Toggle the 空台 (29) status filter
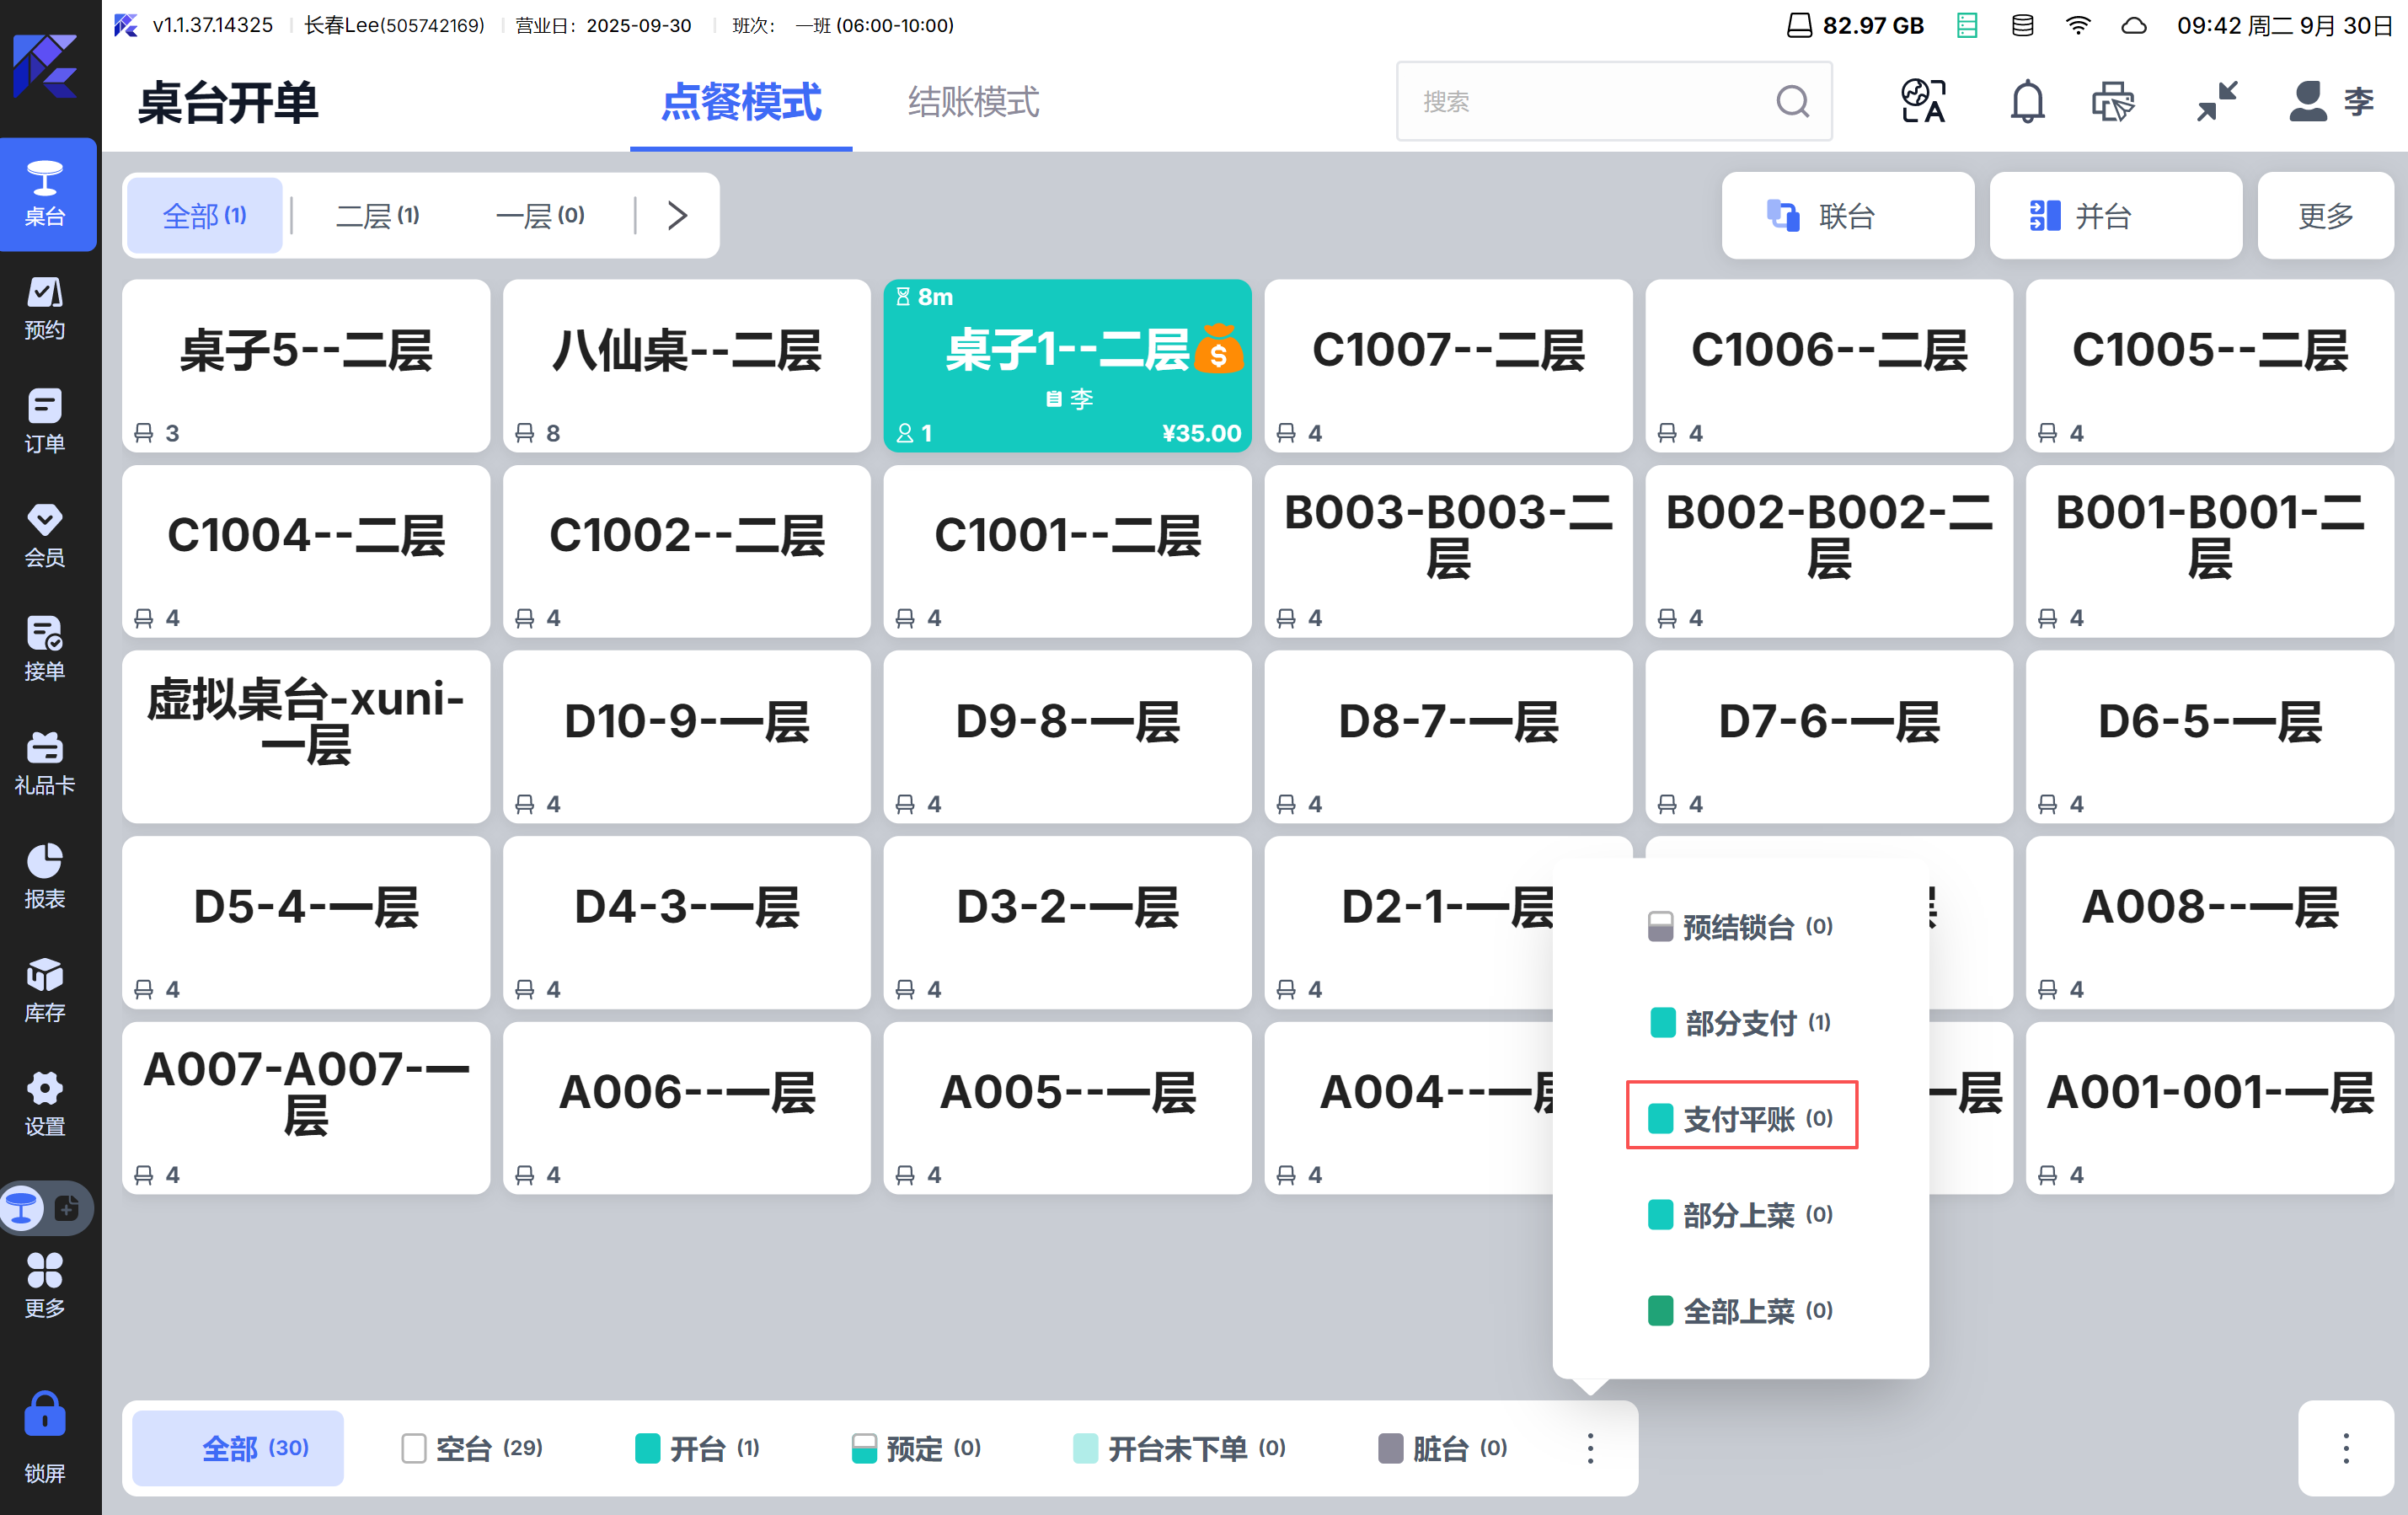This screenshot has width=2408, height=1515. click(472, 1448)
